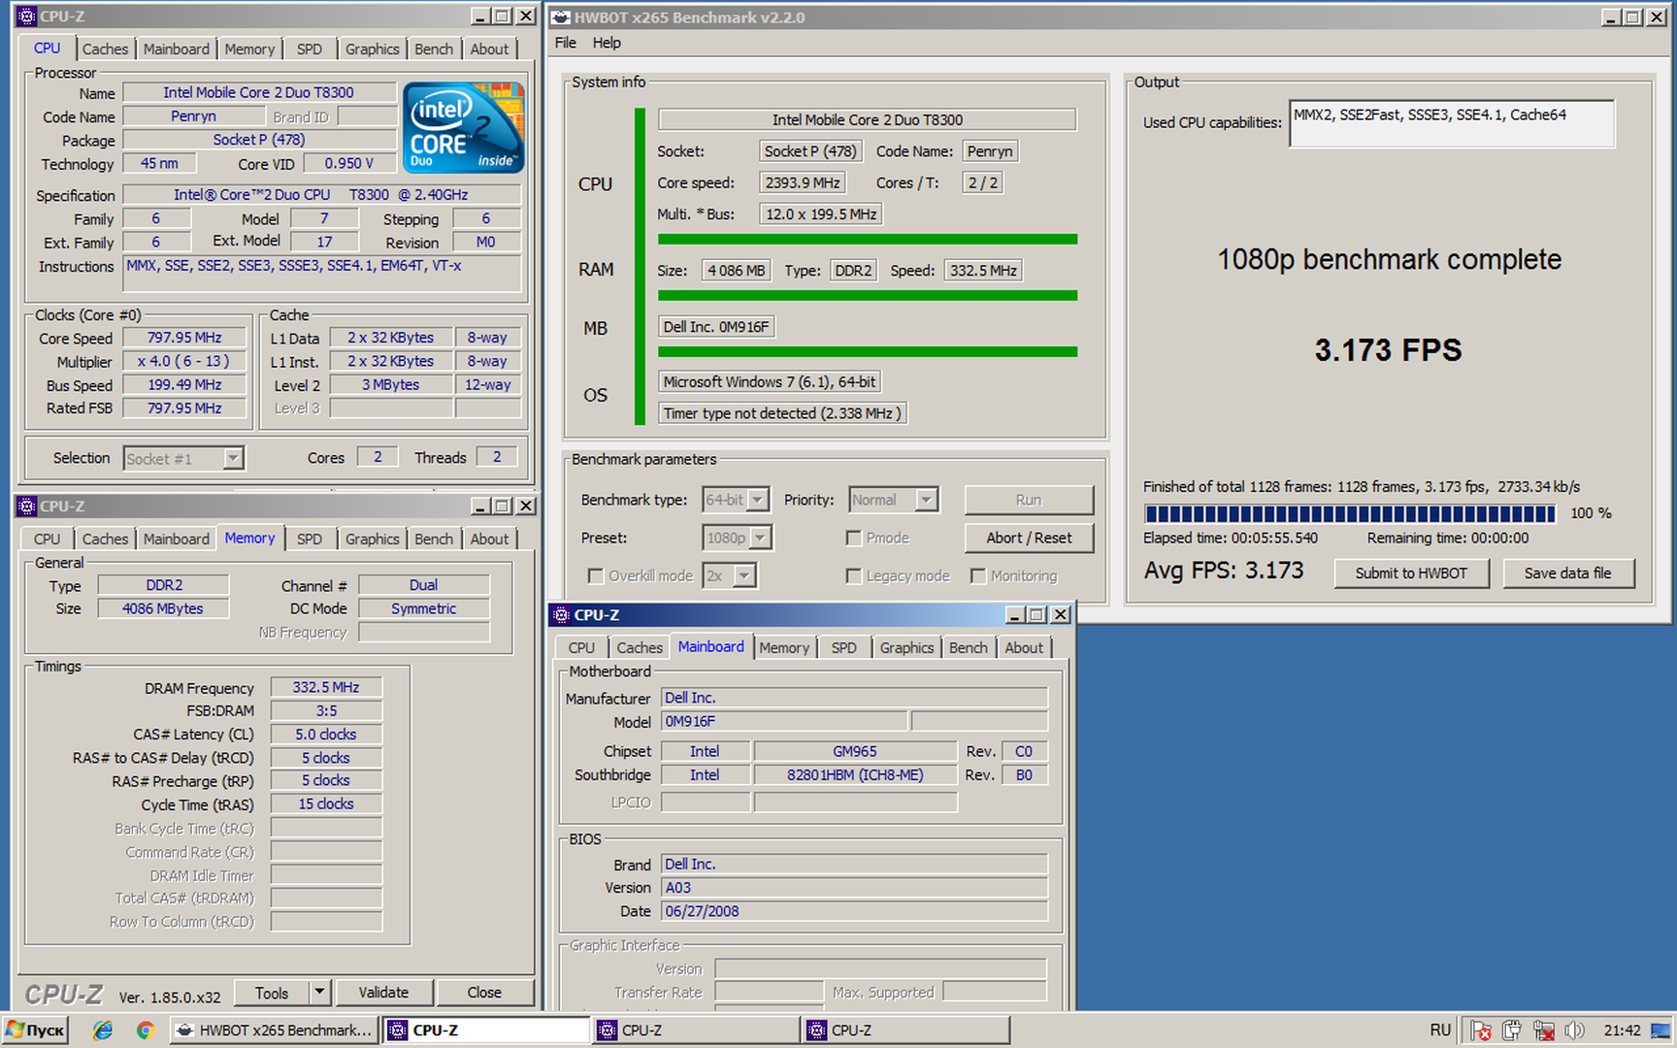
Task: Select the Mainboard tab in top CPU-Z window
Action: click(x=176, y=49)
